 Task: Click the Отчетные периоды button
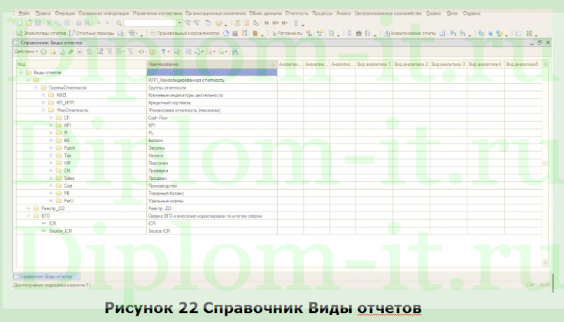point(92,34)
